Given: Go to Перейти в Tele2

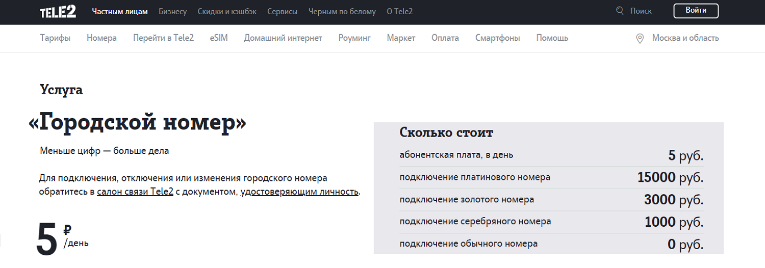Looking at the screenshot, I should tap(163, 38).
